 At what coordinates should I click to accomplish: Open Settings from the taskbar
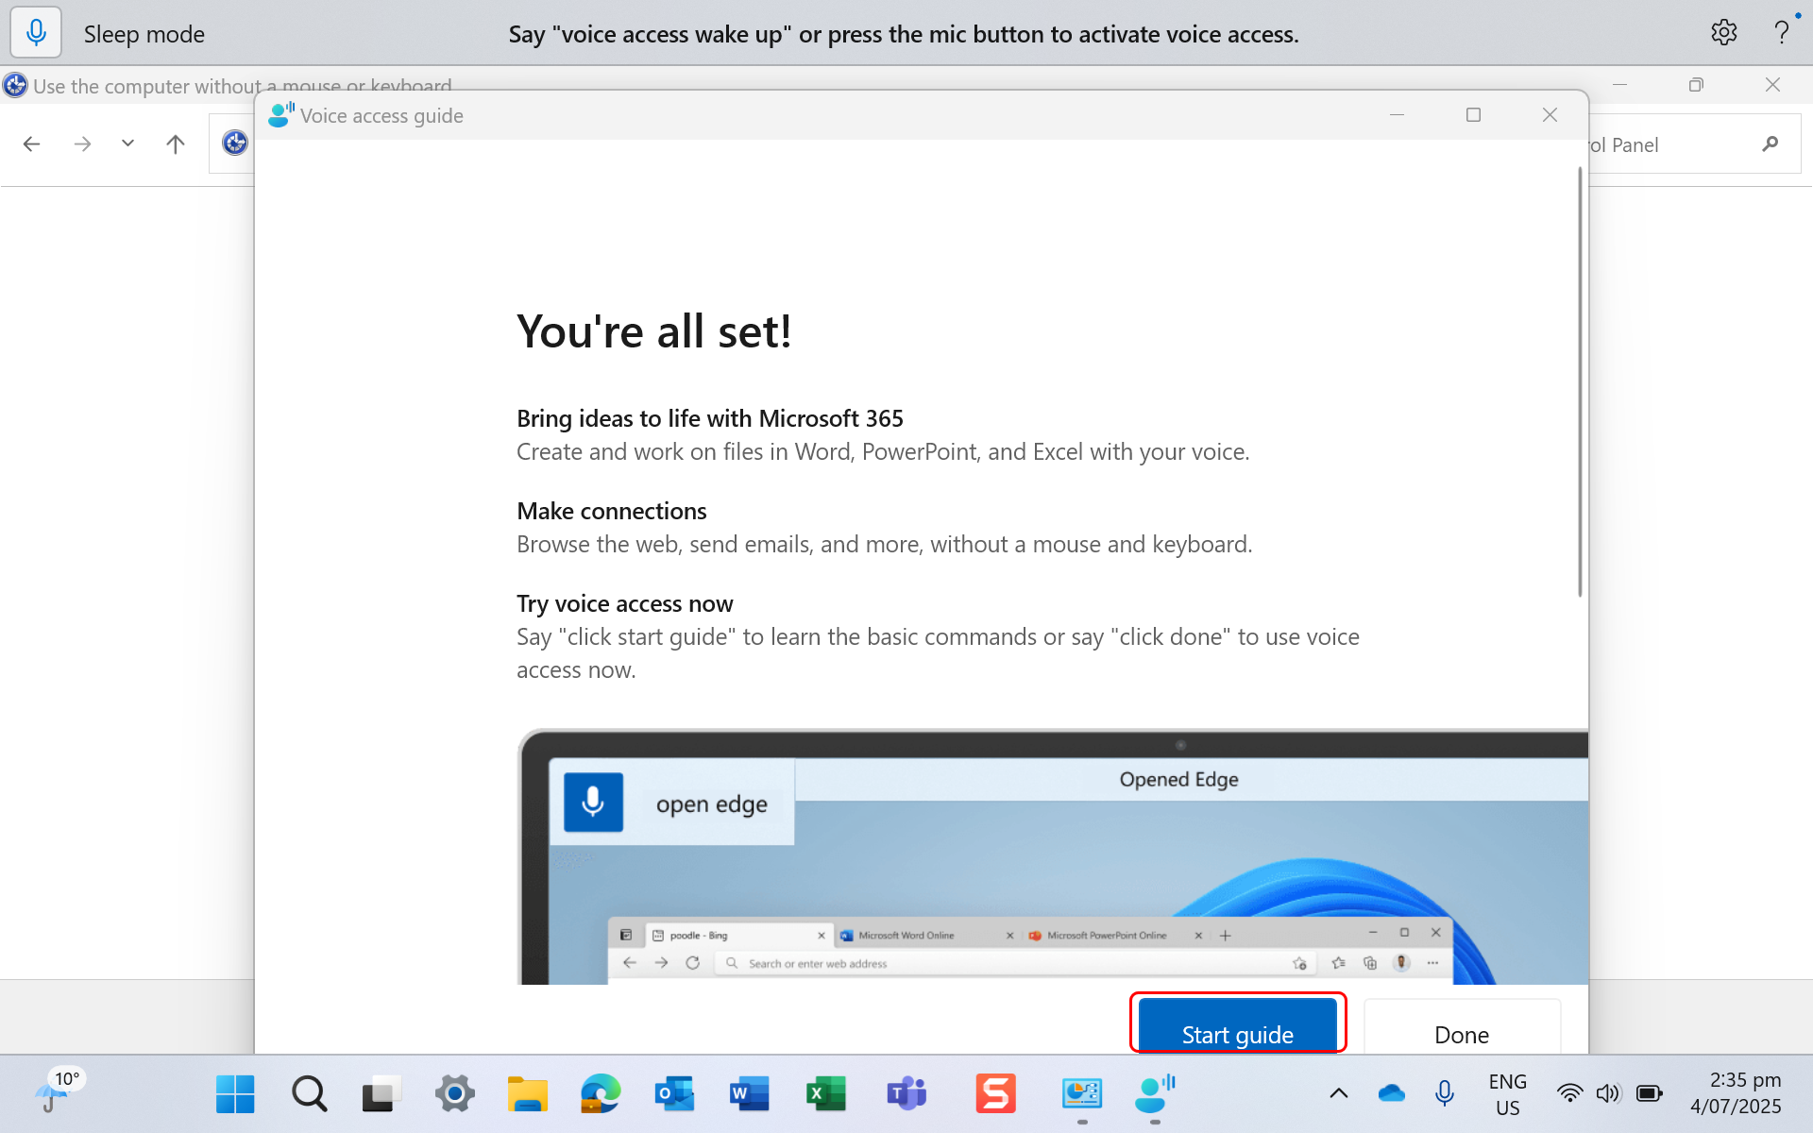(455, 1094)
